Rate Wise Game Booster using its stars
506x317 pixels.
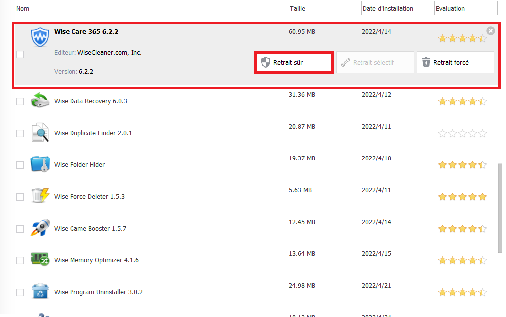click(462, 229)
